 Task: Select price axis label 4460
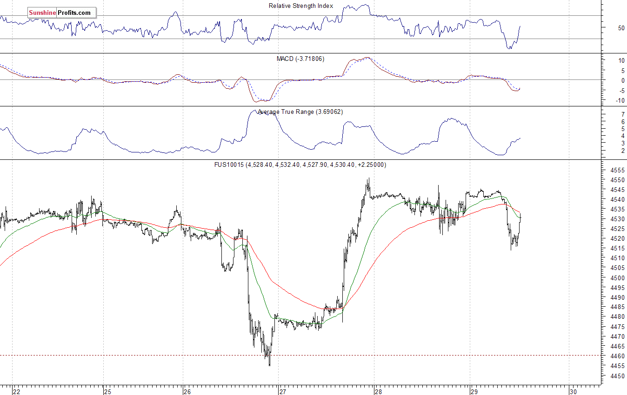tap(617, 356)
